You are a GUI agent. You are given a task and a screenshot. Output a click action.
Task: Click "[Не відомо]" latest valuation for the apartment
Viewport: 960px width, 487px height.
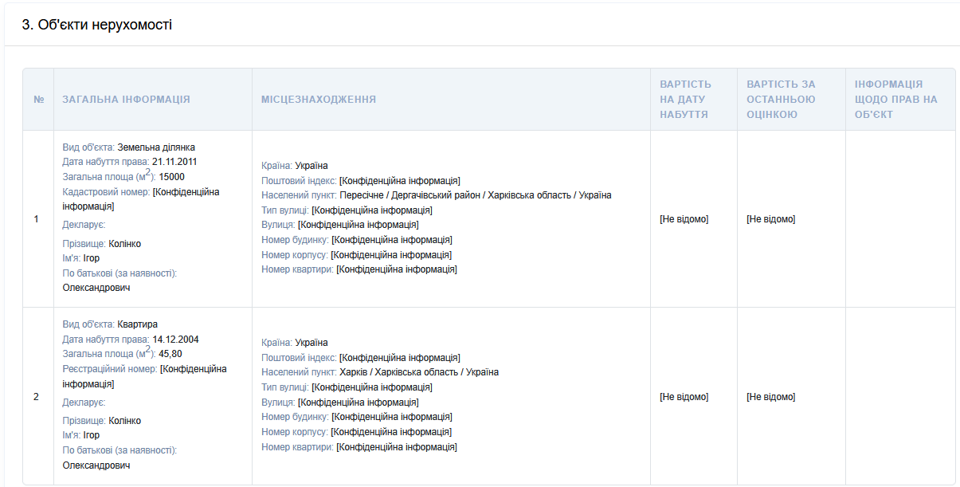coord(770,397)
